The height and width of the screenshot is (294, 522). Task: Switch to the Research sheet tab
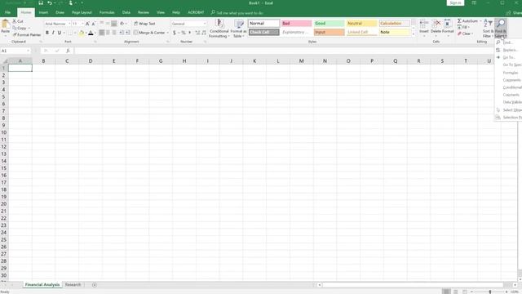click(73, 285)
